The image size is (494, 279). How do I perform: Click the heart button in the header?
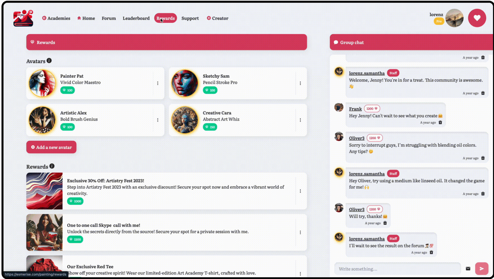(x=477, y=18)
